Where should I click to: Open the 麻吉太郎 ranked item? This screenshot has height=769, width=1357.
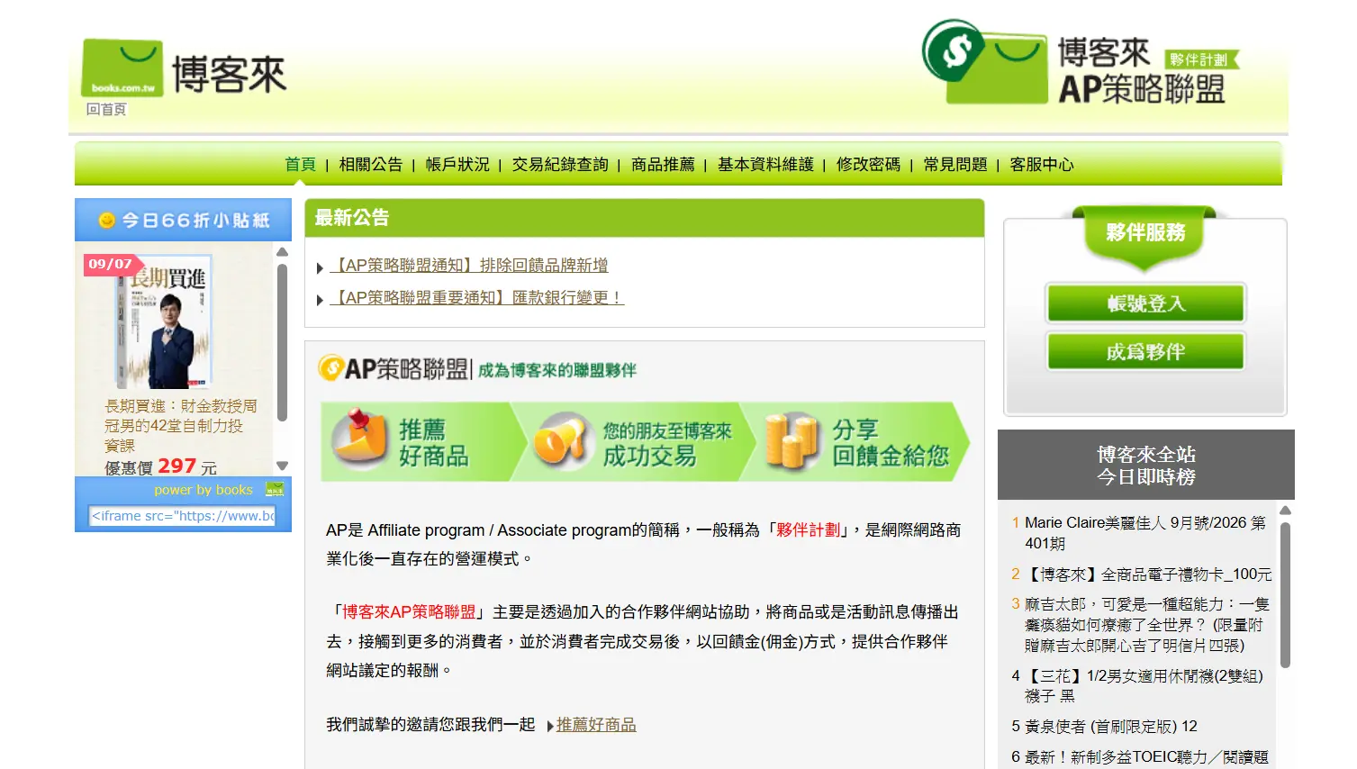[1146, 625]
